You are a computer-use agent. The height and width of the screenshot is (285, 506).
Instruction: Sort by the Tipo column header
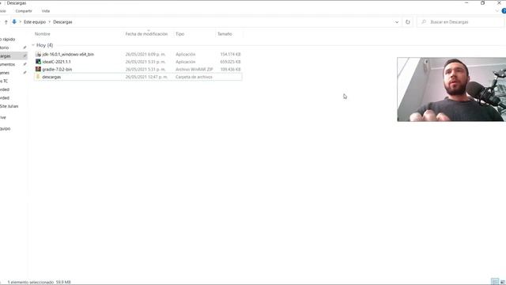179,34
